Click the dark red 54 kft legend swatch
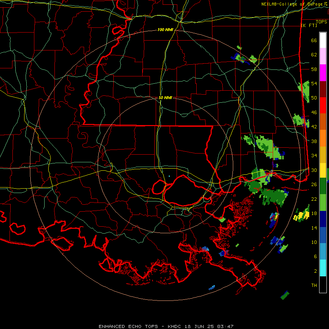Viewport: 329px width, 329px height. [x=323, y=89]
